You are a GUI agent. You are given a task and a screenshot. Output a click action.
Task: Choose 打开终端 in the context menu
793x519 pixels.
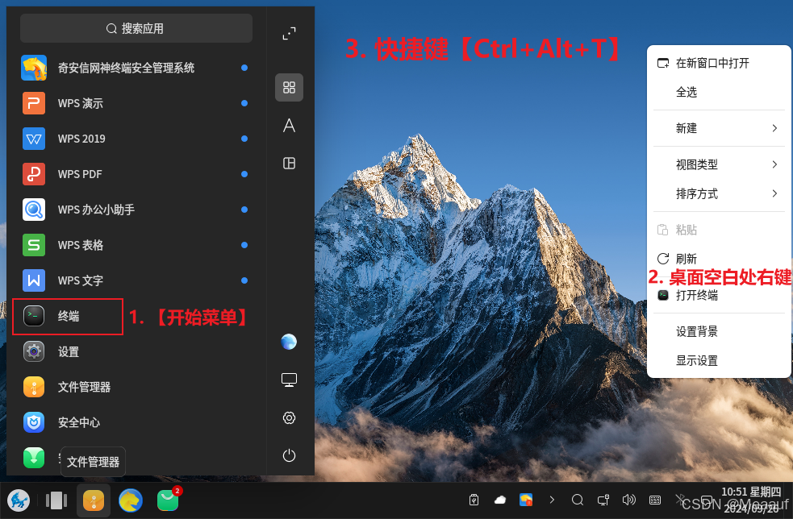point(719,295)
